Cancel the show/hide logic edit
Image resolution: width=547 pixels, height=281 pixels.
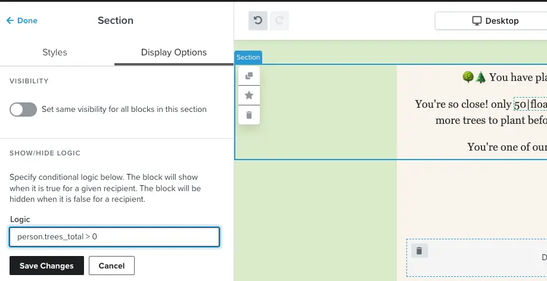[x=111, y=266]
